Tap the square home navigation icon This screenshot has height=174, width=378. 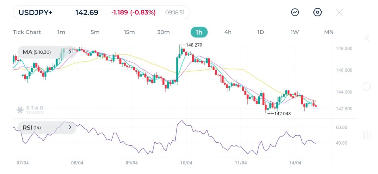point(367,87)
